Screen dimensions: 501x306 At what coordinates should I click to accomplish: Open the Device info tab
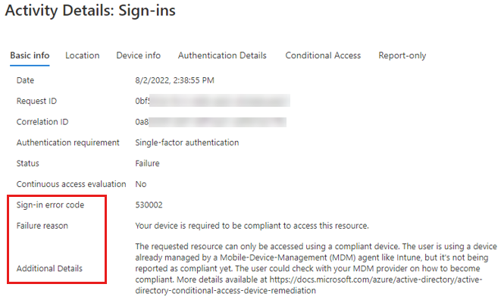pos(139,55)
